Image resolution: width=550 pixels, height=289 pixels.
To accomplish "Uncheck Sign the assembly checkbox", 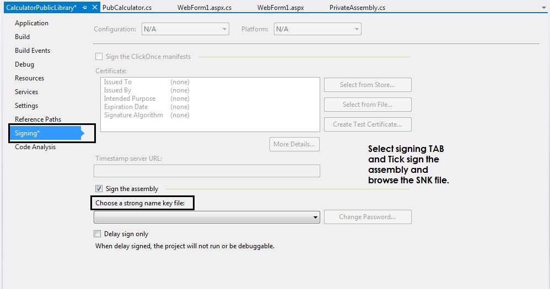I will pos(99,188).
